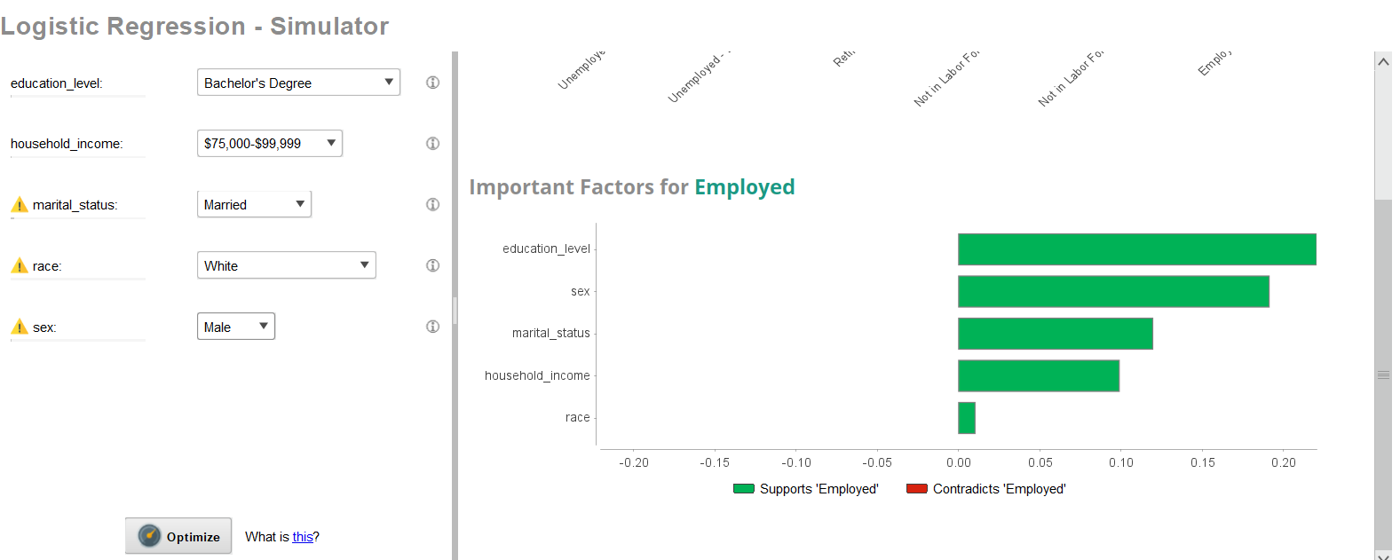Click scrollbar up arrow at top right
Image resolution: width=1400 pixels, height=560 pixels.
(x=1383, y=61)
